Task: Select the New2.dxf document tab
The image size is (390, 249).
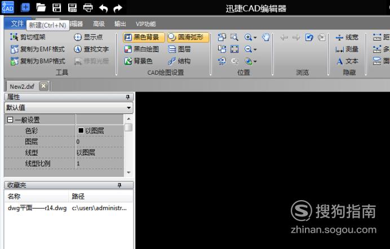Action: tap(22, 87)
